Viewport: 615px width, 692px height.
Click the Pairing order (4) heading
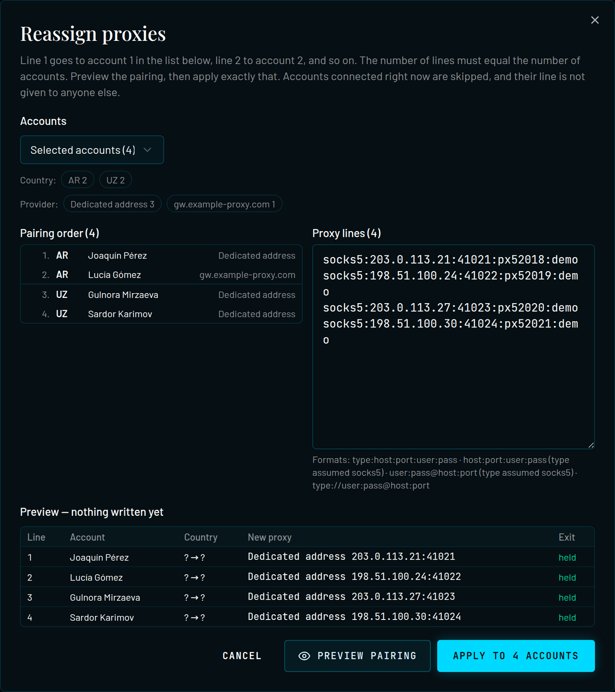click(x=60, y=233)
